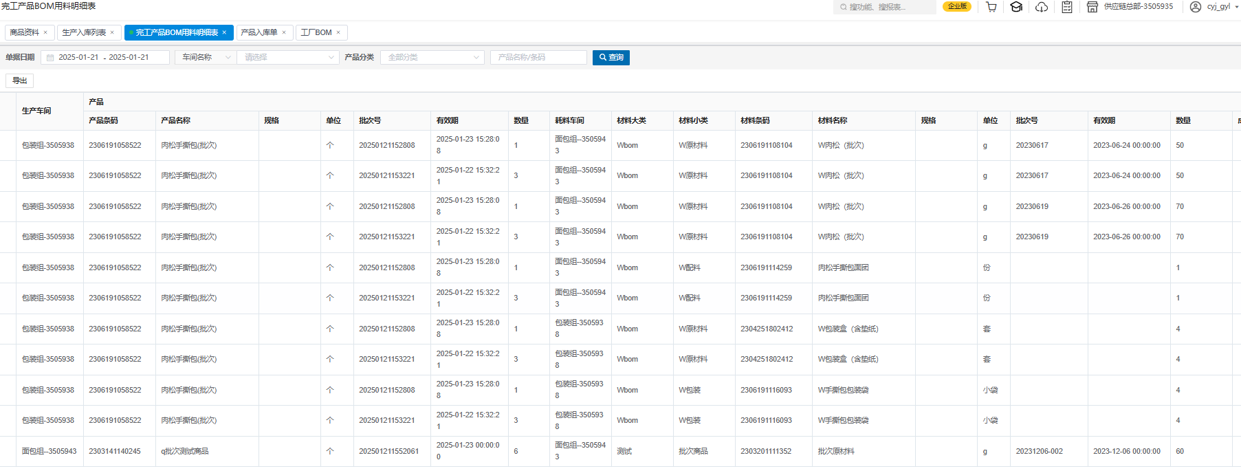Click expiry date 2023-12-06 00:00:00

click(x=1127, y=451)
